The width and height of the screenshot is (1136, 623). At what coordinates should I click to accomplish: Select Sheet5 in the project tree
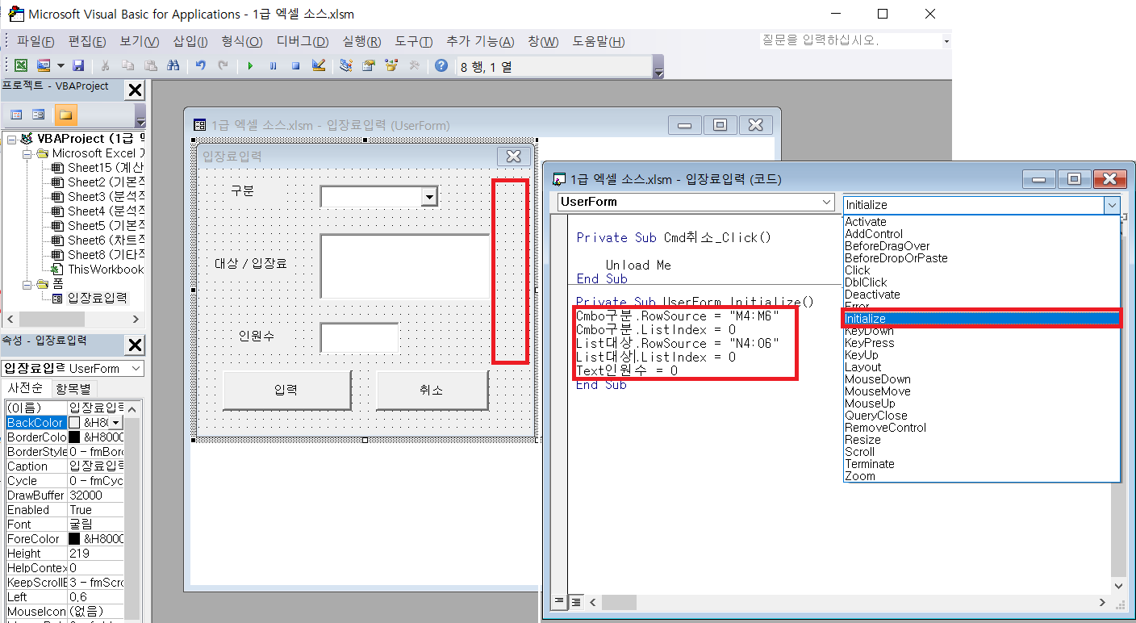point(105,226)
